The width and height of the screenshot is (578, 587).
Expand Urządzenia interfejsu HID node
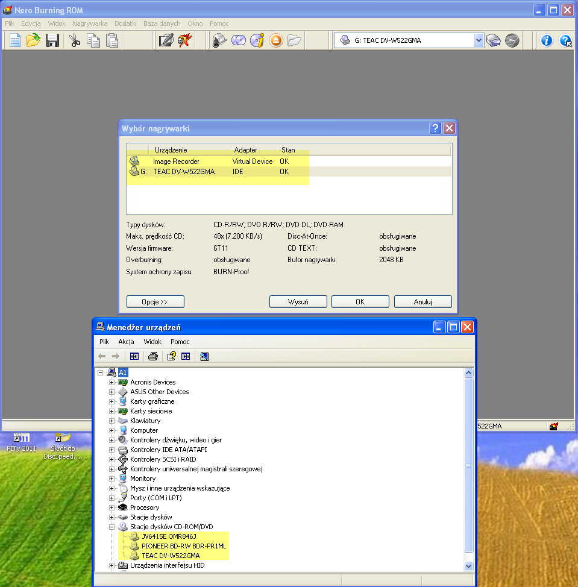(x=112, y=565)
